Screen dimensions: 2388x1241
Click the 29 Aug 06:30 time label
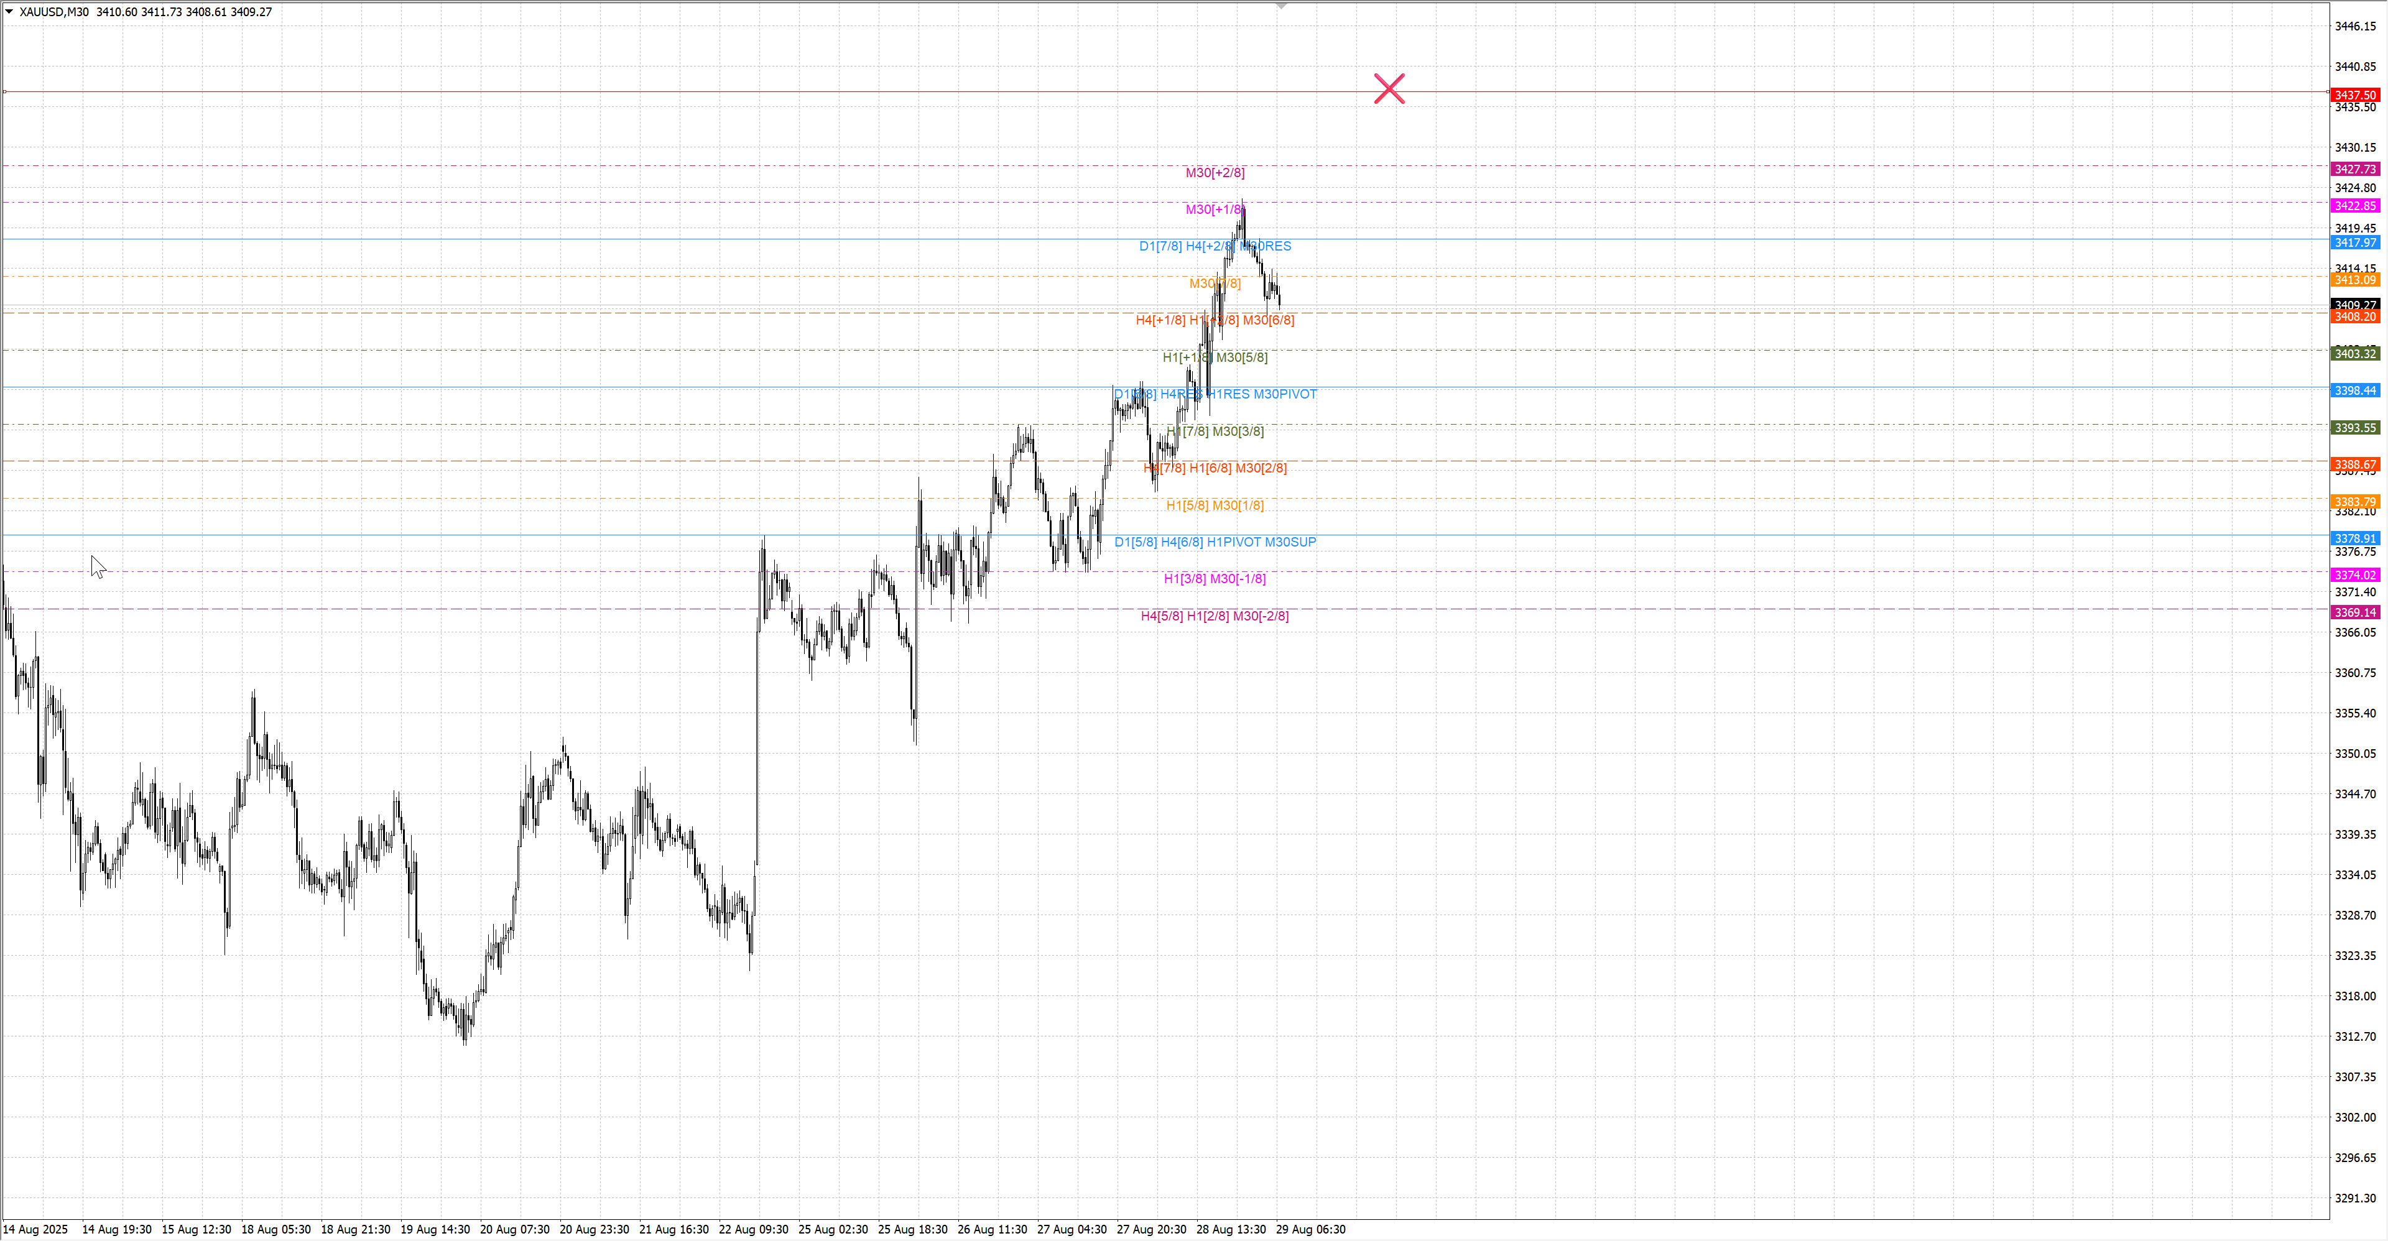(1310, 1229)
